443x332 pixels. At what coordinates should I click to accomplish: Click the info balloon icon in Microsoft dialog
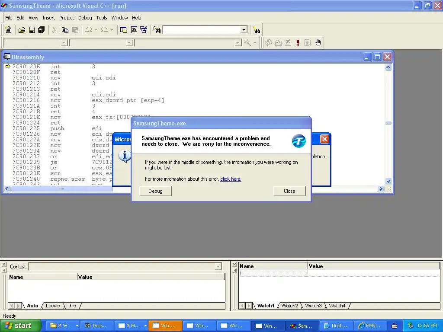click(x=125, y=156)
